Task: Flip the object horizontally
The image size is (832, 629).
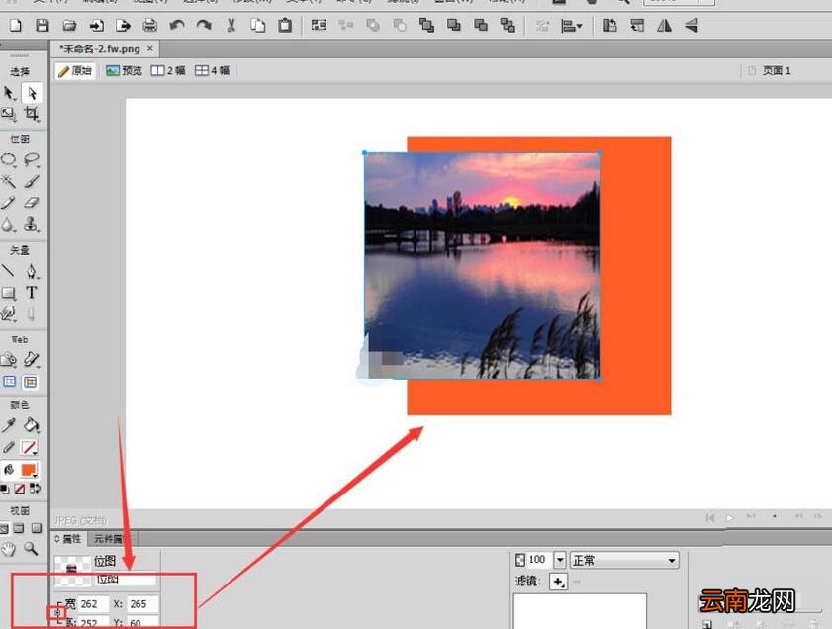Action: pyautogui.click(x=664, y=26)
